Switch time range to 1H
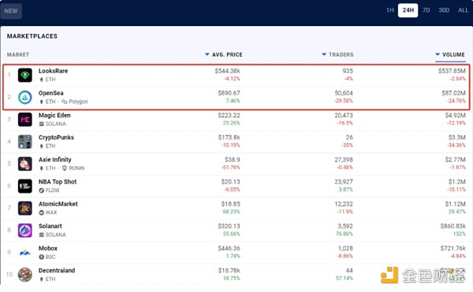The image size is (473, 292). [x=390, y=10]
